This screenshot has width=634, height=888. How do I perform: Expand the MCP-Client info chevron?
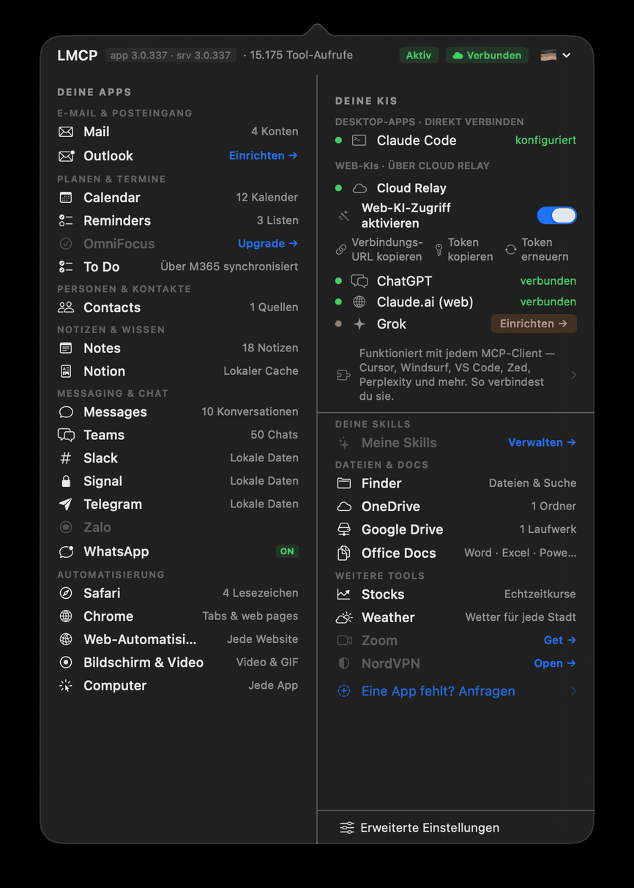pyautogui.click(x=574, y=375)
